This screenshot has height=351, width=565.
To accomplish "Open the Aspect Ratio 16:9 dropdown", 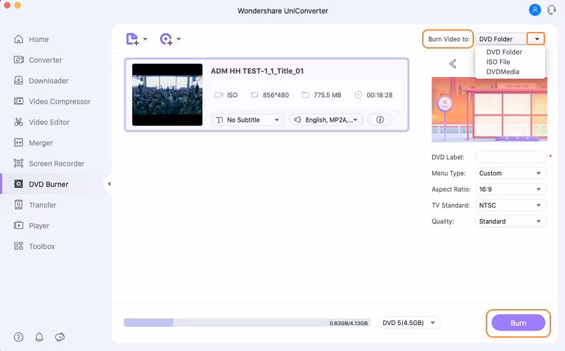I will (510, 189).
